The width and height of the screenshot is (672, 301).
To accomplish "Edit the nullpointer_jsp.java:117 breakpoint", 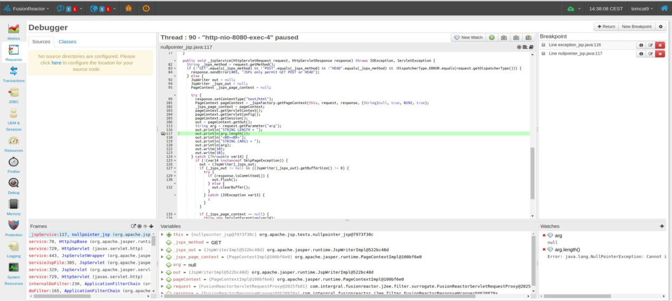I will [650, 54].
